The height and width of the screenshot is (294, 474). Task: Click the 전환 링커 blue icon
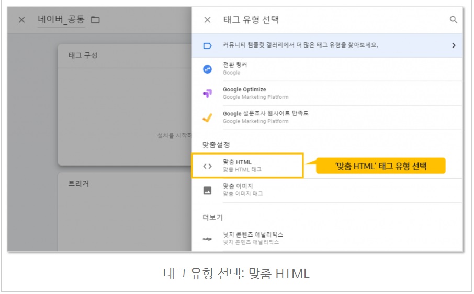click(x=207, y=69)
